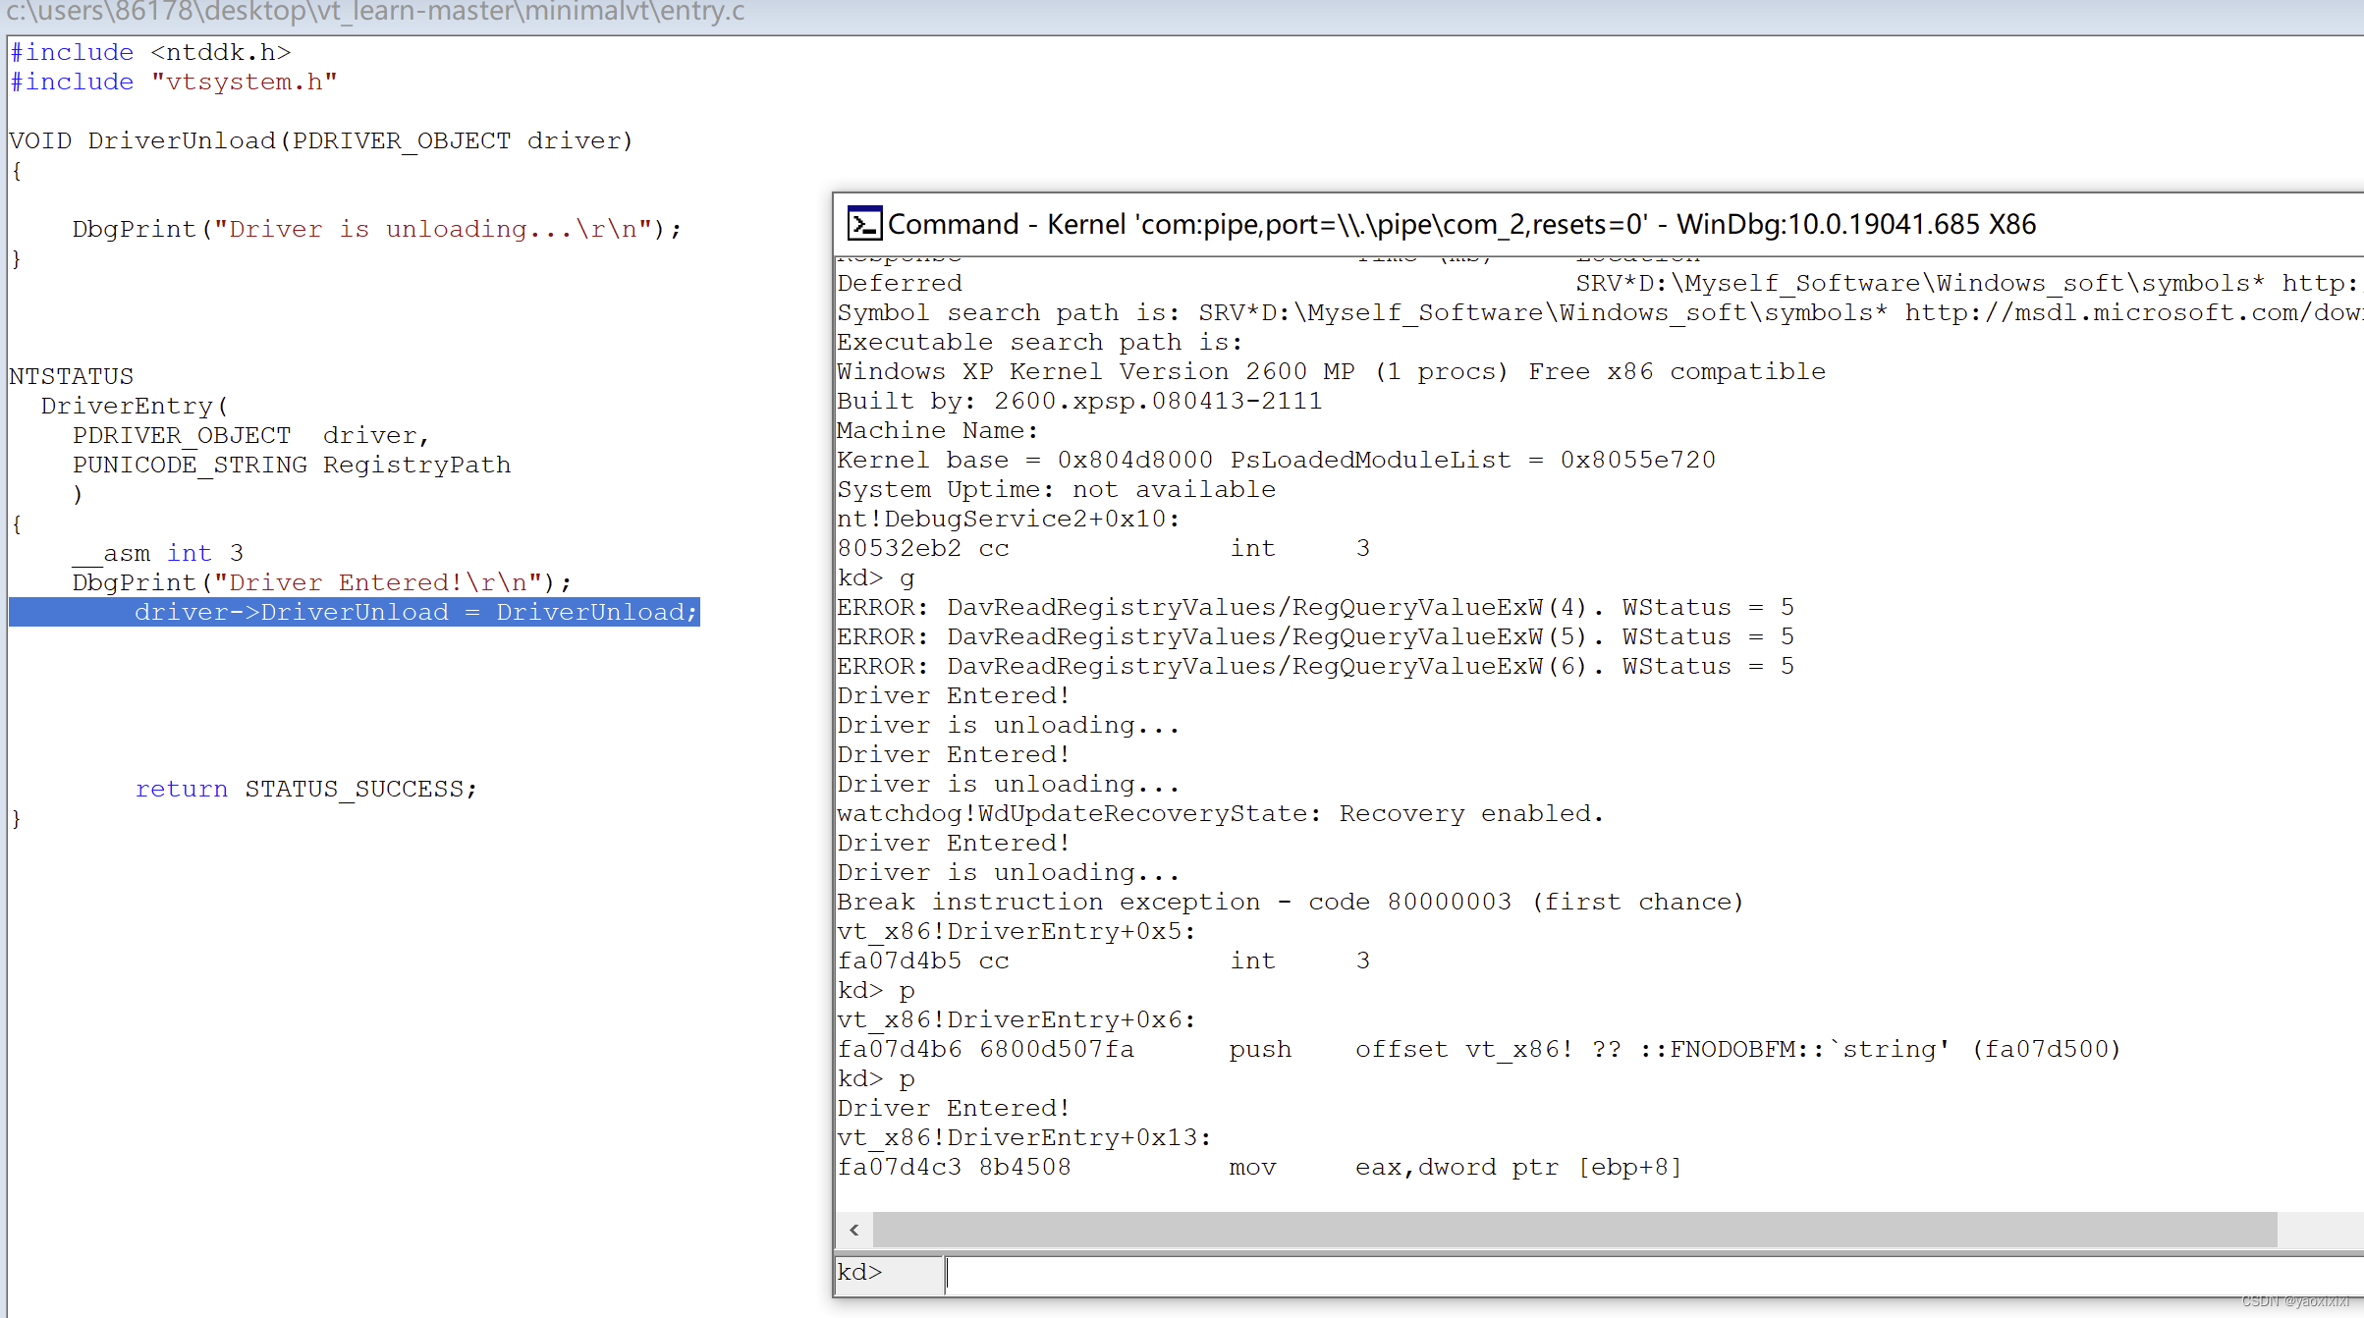Click the Break instruction exception output line
Image resolution: width=2364 pixels, height=1318 pixels.
click(1289, 902)
